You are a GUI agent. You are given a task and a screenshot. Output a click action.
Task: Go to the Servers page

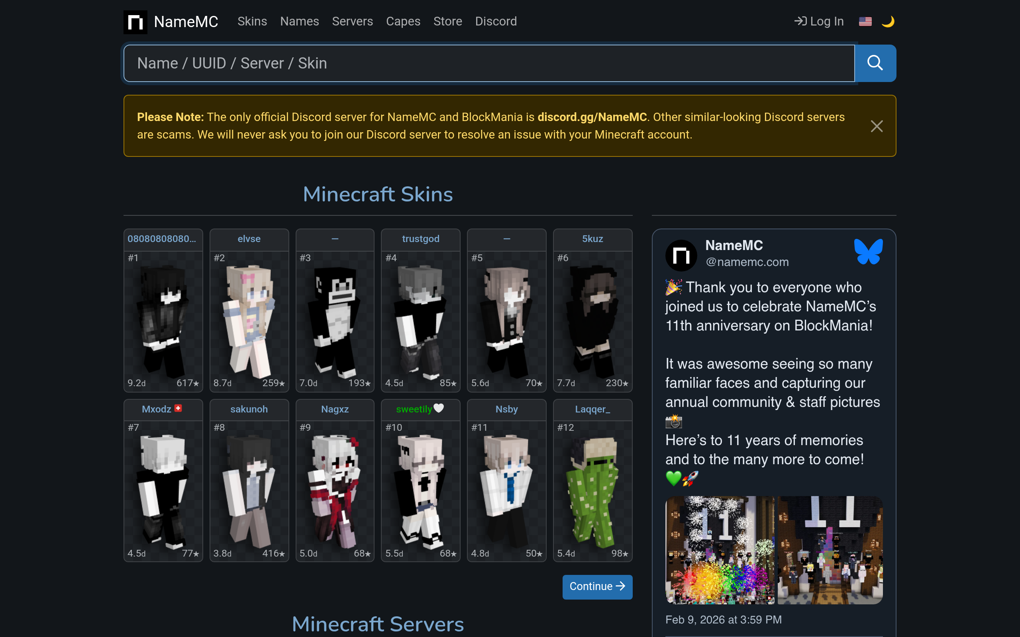352,21
